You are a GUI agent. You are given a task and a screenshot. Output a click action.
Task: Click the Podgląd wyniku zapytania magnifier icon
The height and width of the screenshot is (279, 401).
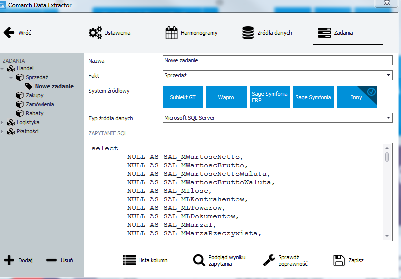click(x=199, y=260)
